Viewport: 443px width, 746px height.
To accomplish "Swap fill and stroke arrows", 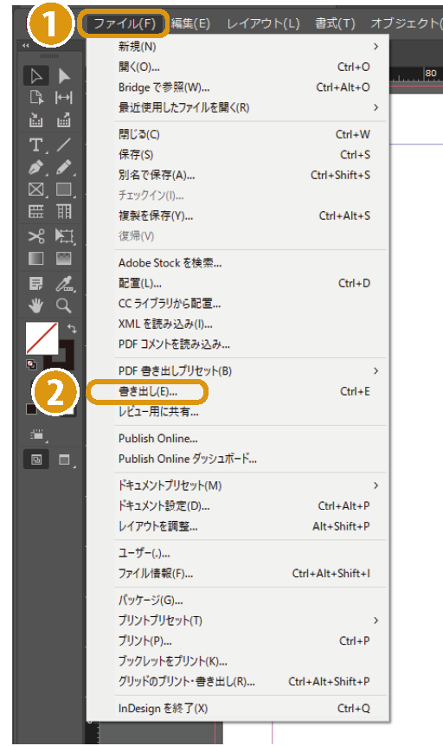I will [x=72, y=329].
